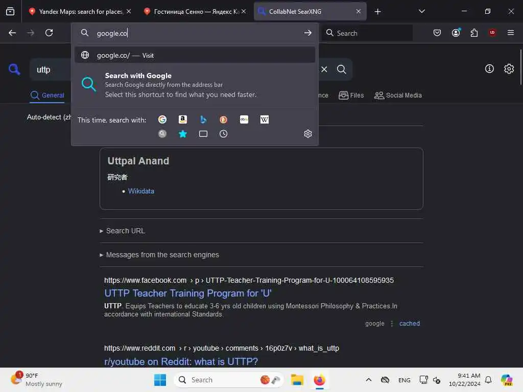Viewport: 523px width, 392px height.
Task: Open uBlock Origin extension icon
Action: [492, 33]
